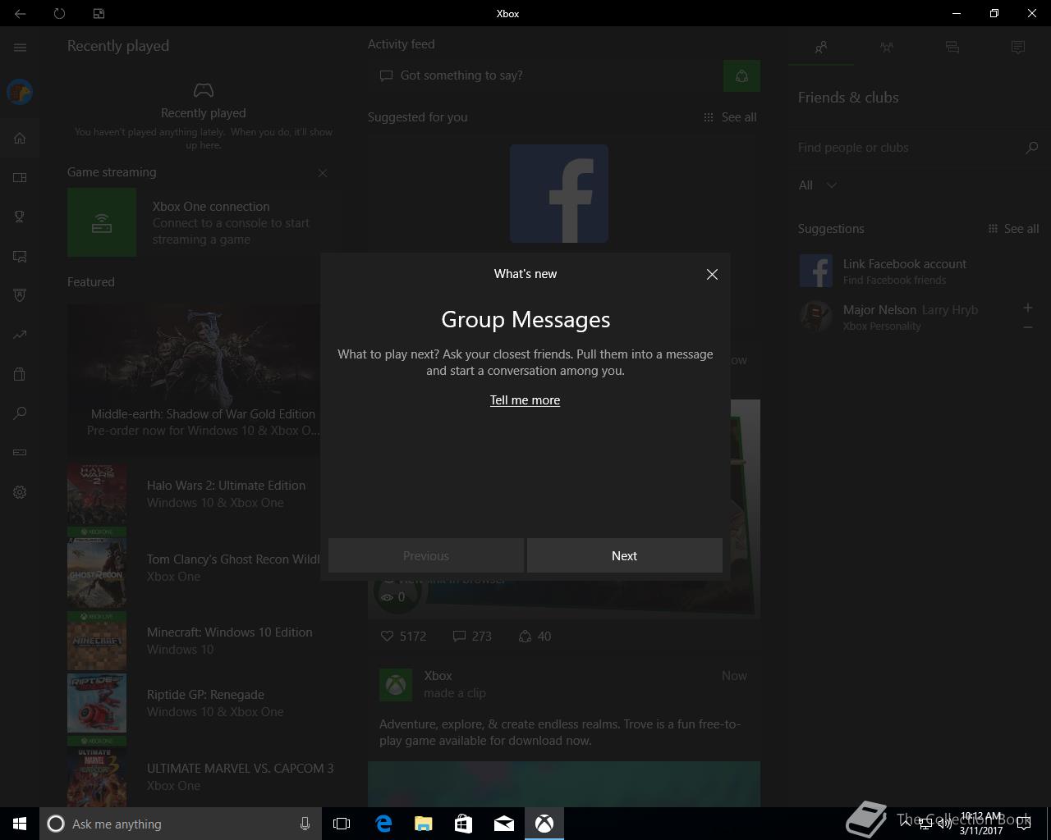
Task: Click Next in Group Messages dialog
Action: point(624,555)
